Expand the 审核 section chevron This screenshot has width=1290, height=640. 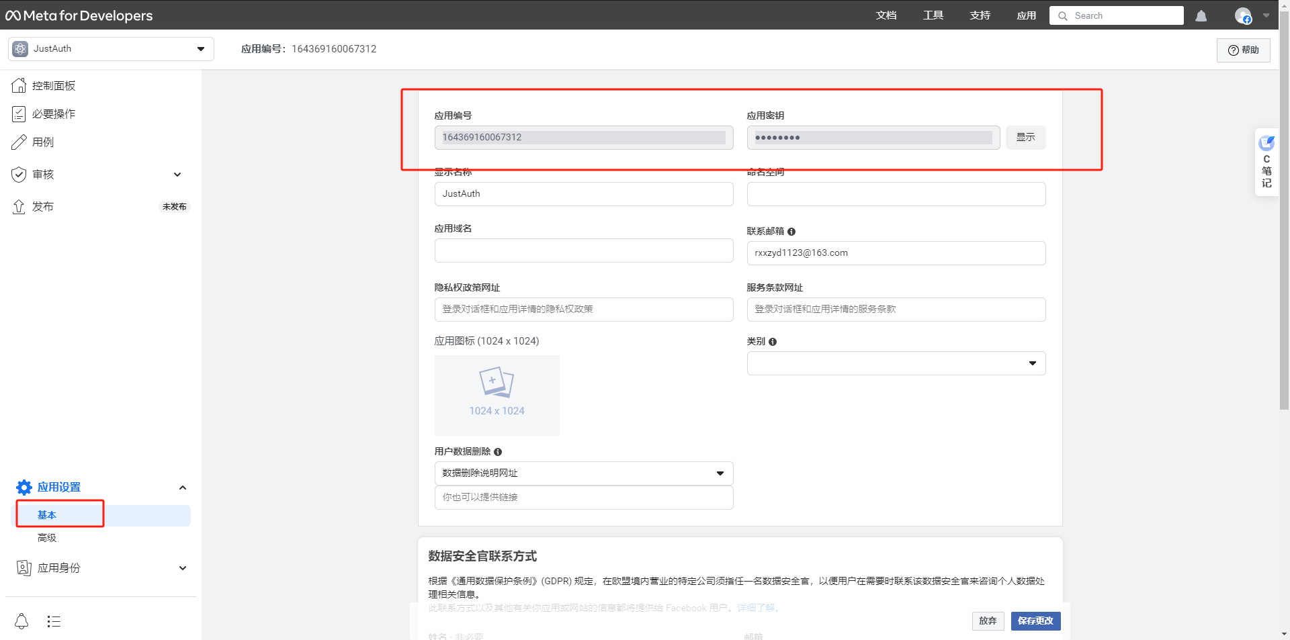point(177,175)
